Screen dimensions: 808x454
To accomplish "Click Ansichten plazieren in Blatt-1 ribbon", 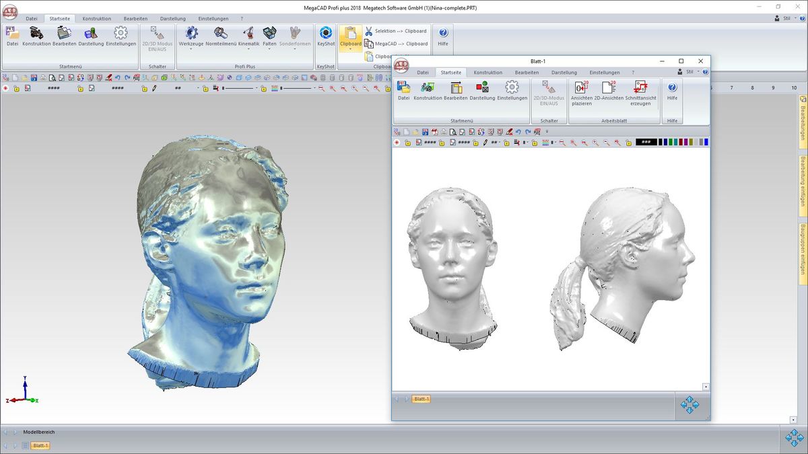I will (582, 87).
